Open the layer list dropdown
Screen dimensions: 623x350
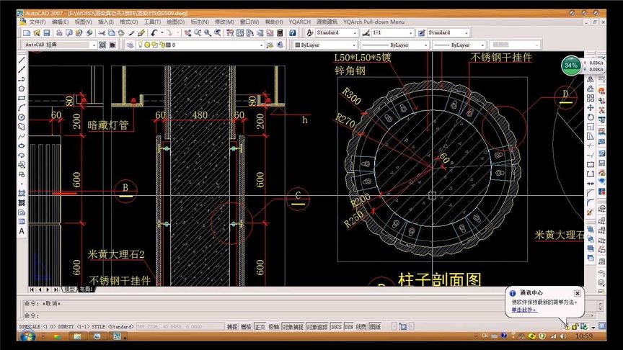tap(200, 45)
